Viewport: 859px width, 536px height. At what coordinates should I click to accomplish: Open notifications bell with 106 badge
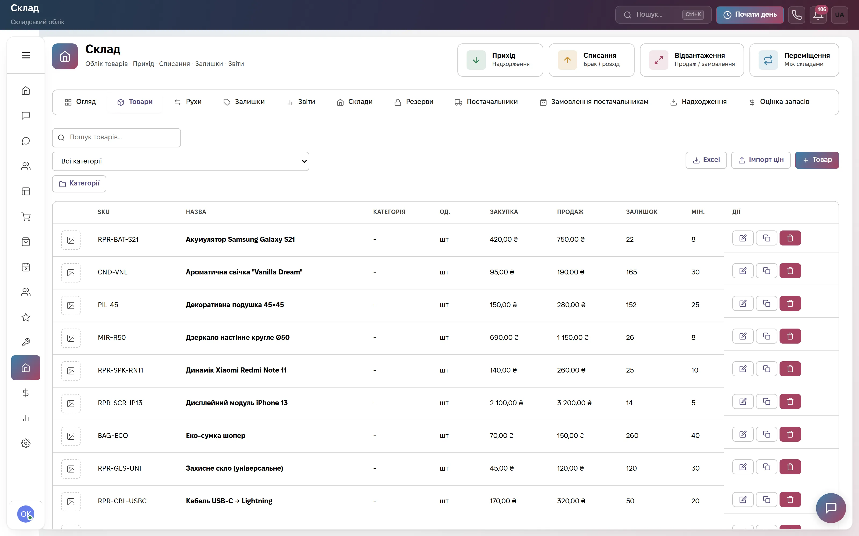pyautogui.click(x=818, y=15)
